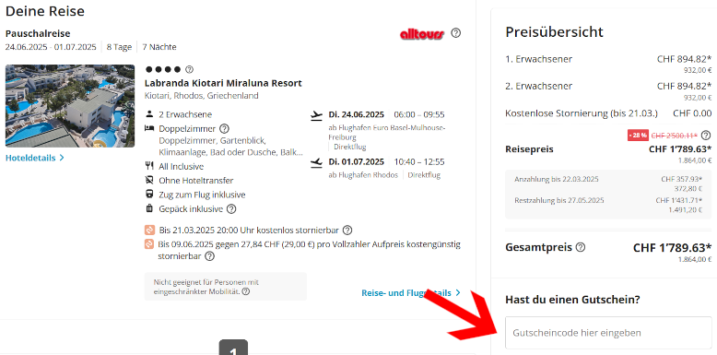Click the bed icon beside Doppelzimmer

pyautogui.click(x=149, y=128)
